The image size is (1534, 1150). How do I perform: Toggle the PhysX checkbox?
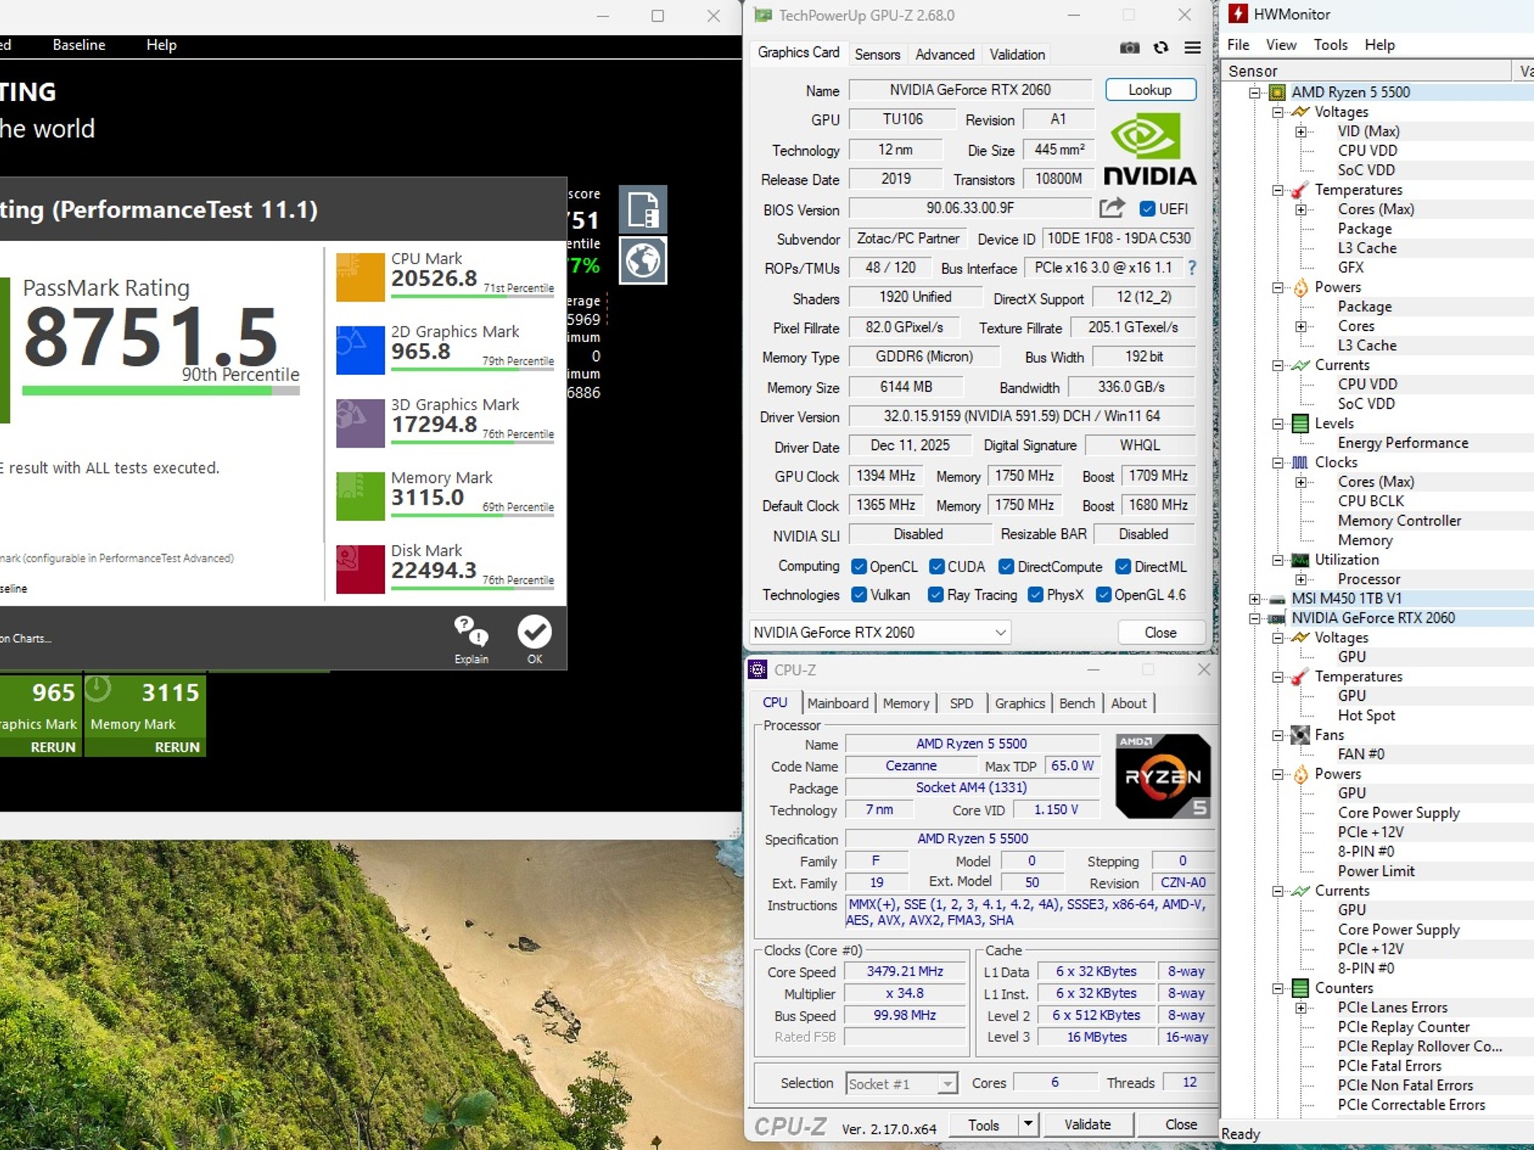(x=1035, y=594)
